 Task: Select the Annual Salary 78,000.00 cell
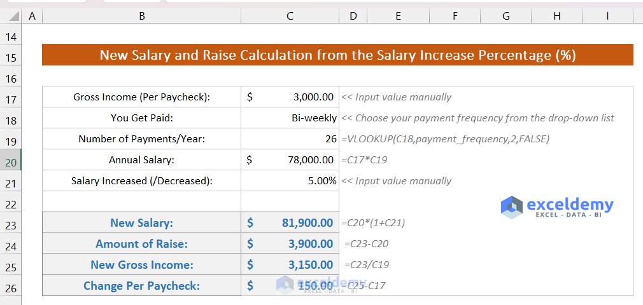(290, 160)
